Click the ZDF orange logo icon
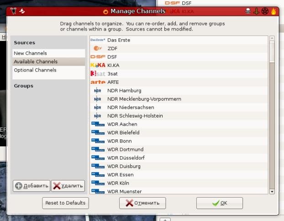The height and width of the screenshot is (221, 284). tap(98, 48)
